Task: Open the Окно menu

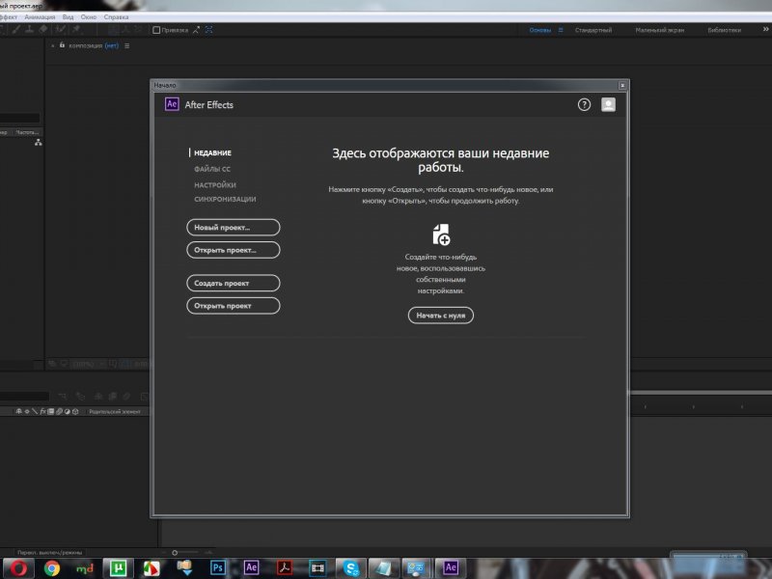Action: [x=89, y=16]
